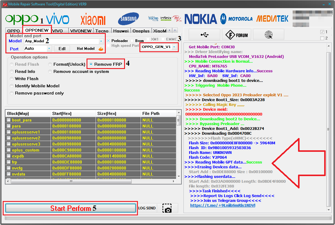Tick the frp block checkbox

[8, 162]
